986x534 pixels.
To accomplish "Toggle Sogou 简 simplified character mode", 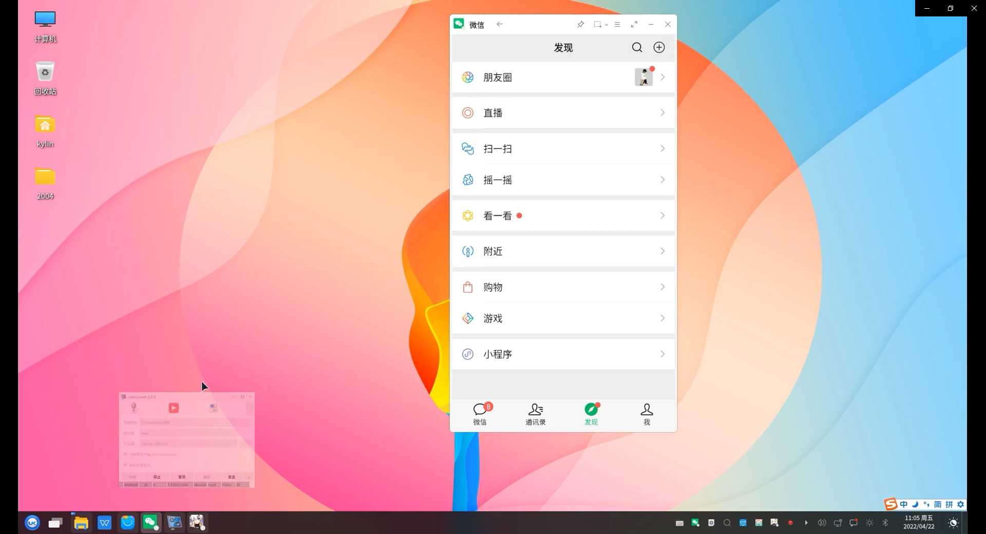I will 938,504.
